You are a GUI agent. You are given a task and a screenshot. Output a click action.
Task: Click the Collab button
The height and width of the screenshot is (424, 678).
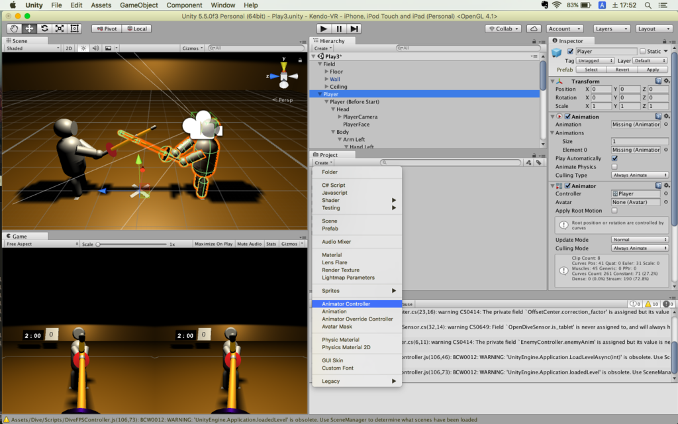(503, 28)
